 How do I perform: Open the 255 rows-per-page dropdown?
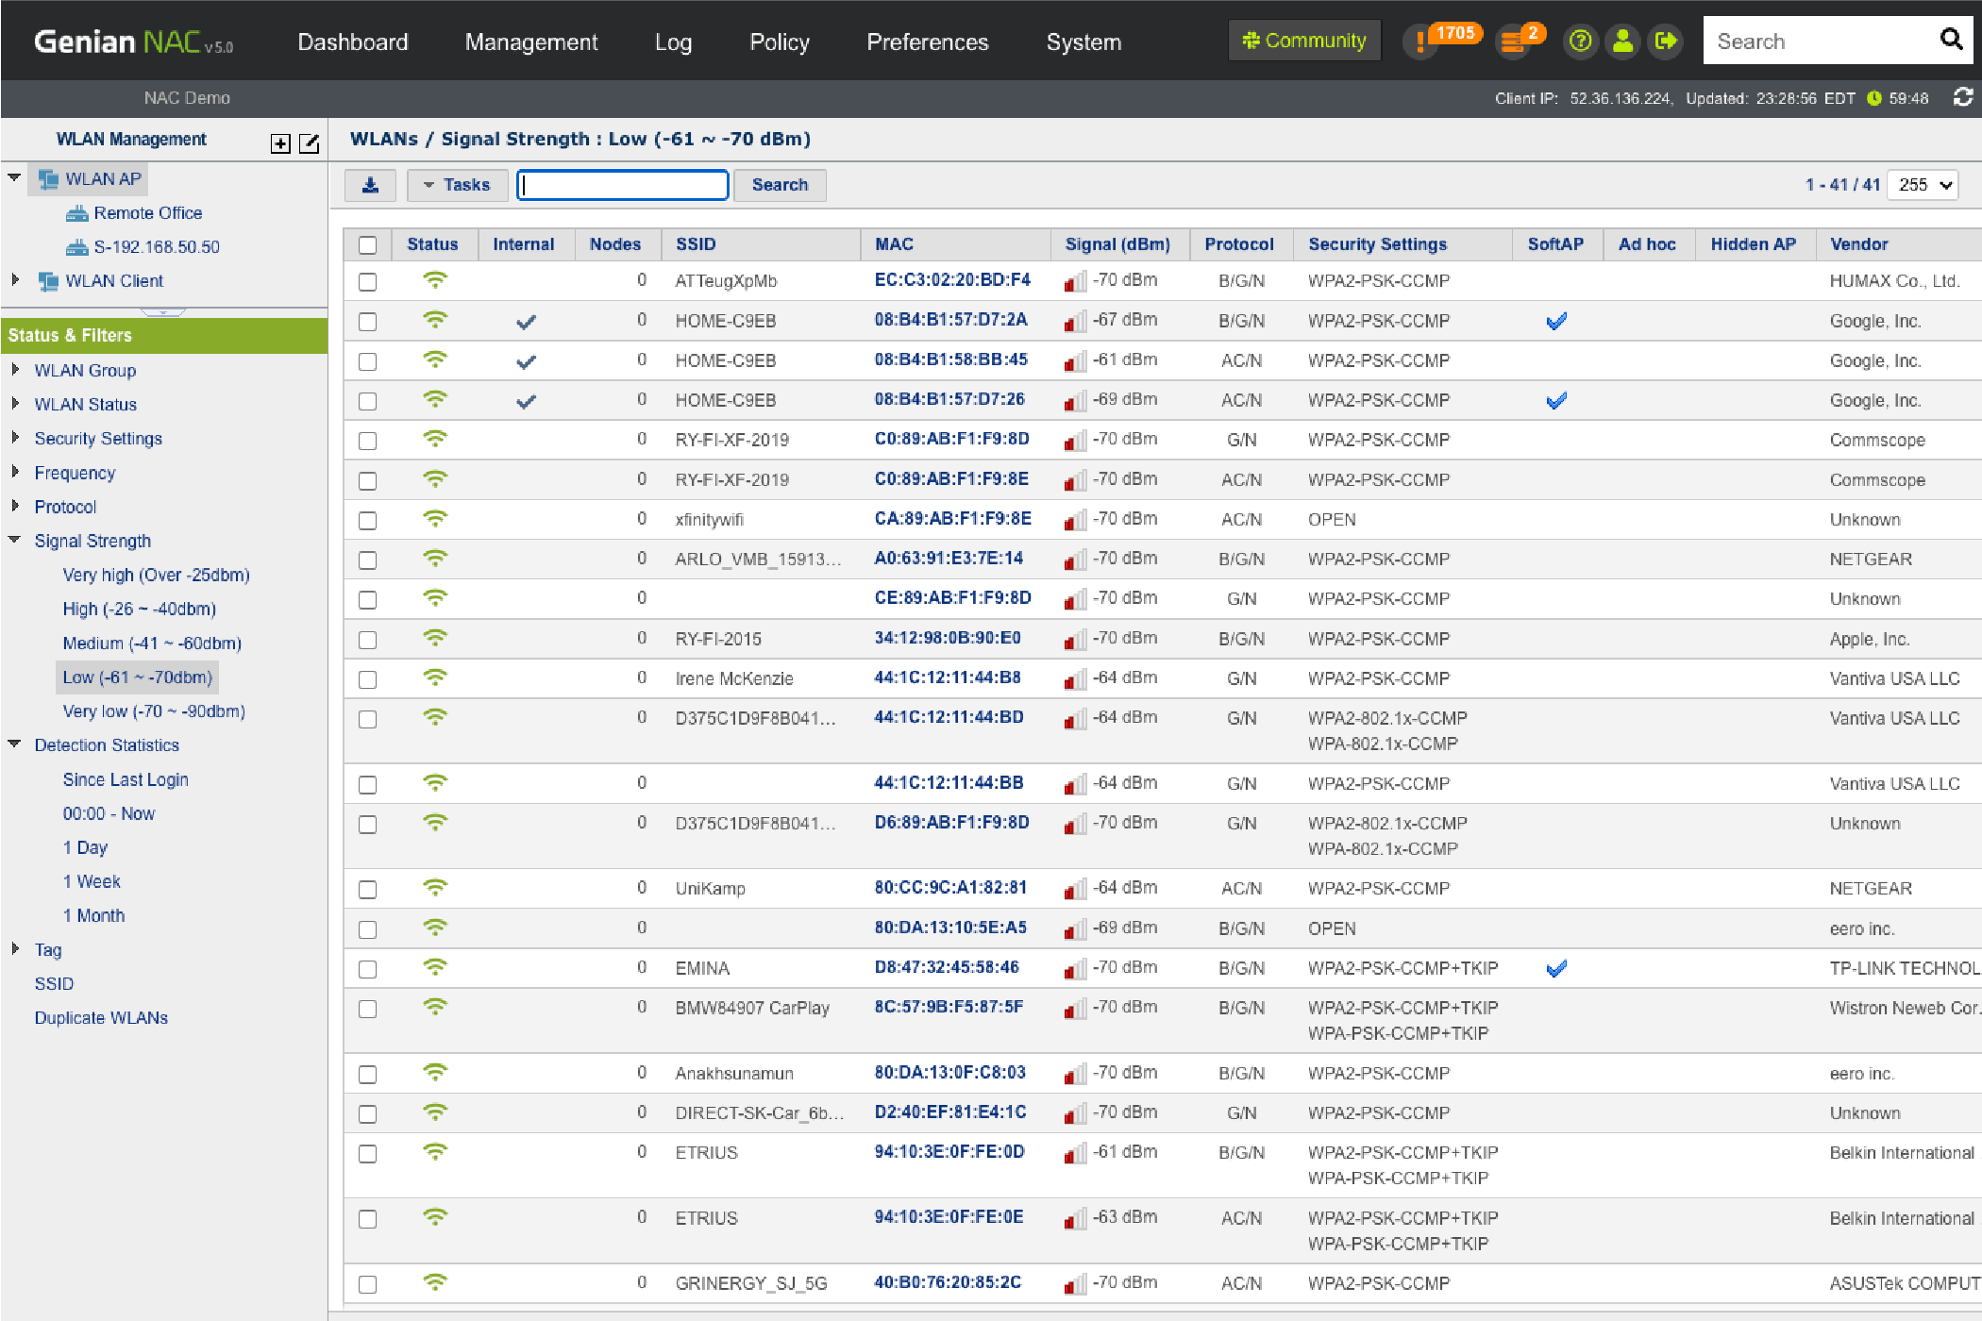point(1923,185)
